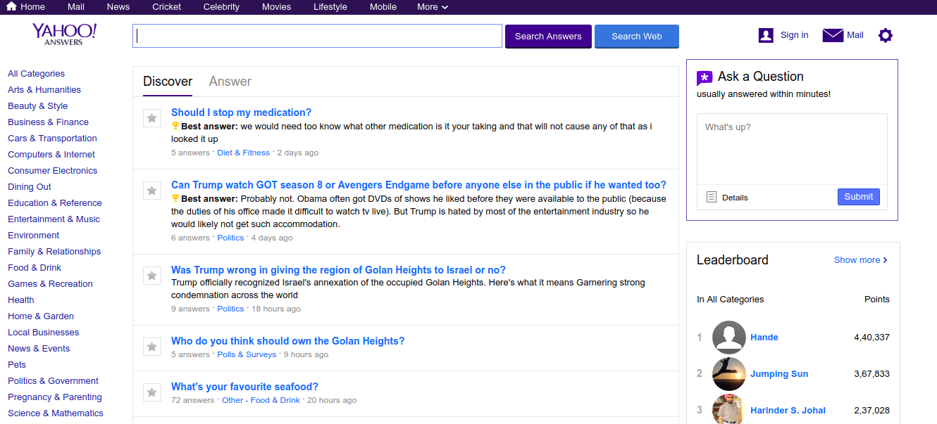Click the Polls & Surveys category tag
Screen dimensions: 937x424
[x=247, y=354]
